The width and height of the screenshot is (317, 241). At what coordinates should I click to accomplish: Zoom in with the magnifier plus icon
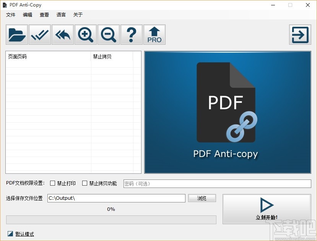pos(85,34)
